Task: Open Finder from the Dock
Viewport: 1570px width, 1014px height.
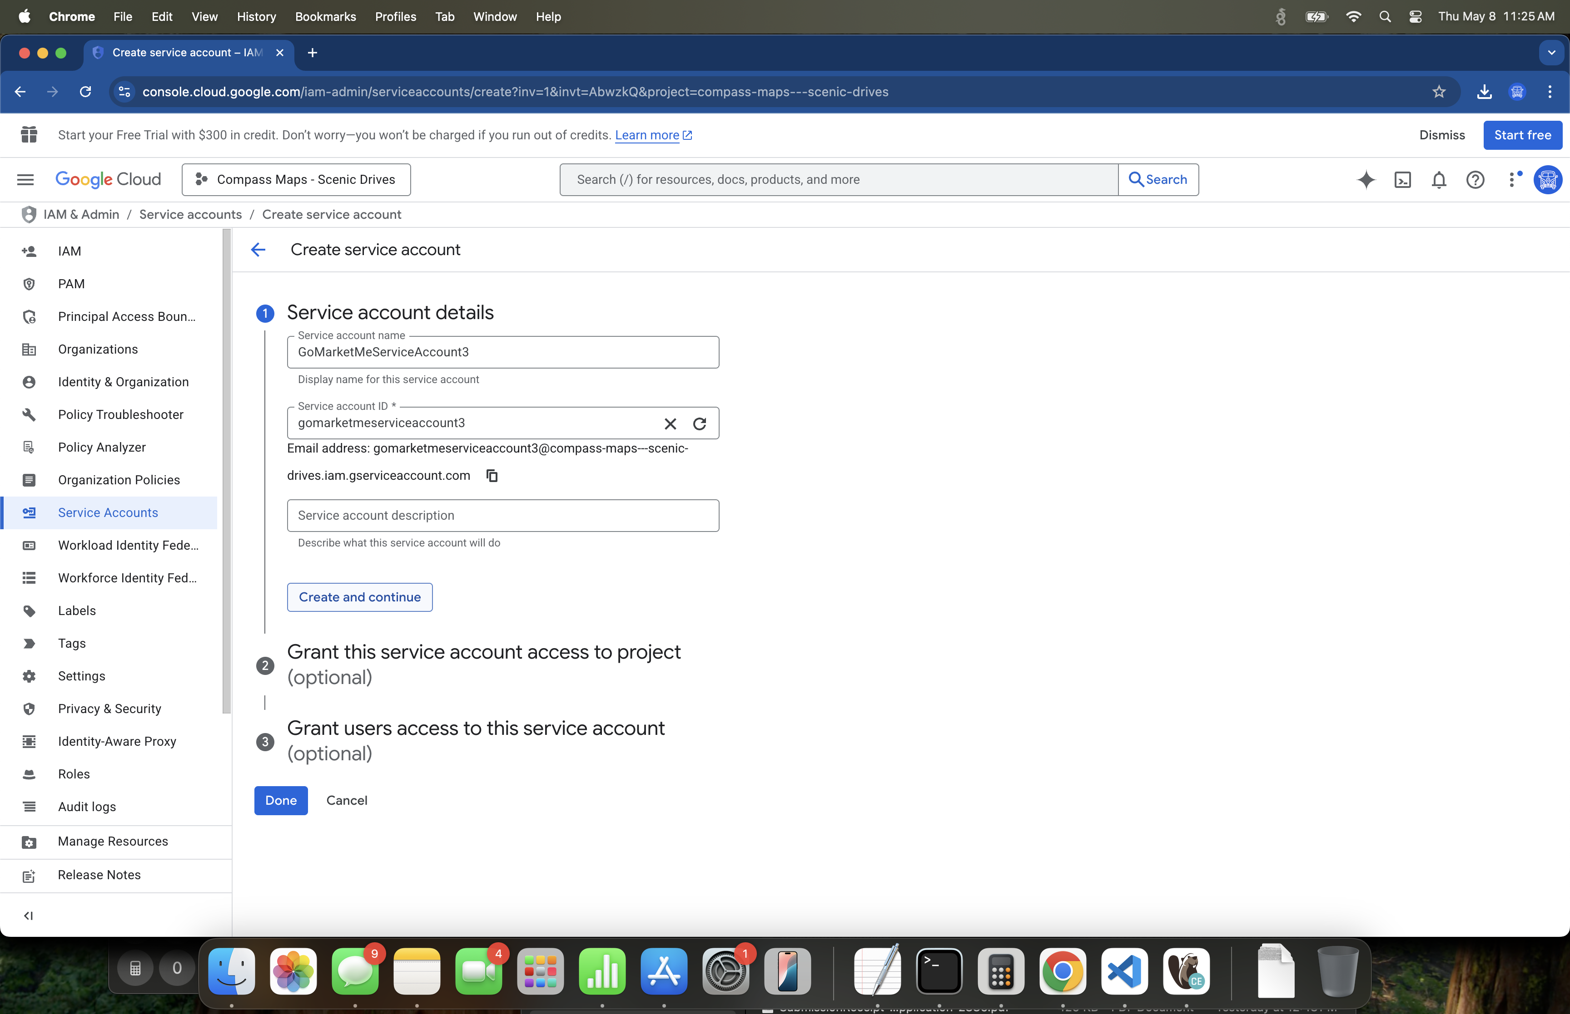Action: (x=232, y=971)
